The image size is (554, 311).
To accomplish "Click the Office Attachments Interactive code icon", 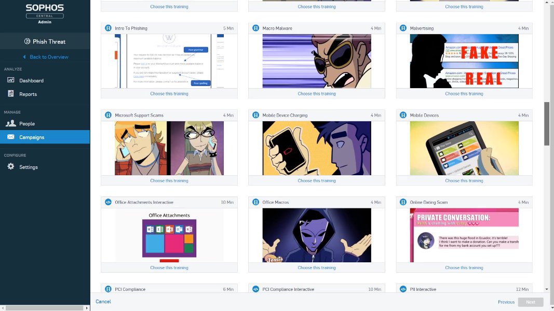I will pyautogui.click(x=108, y=202).
